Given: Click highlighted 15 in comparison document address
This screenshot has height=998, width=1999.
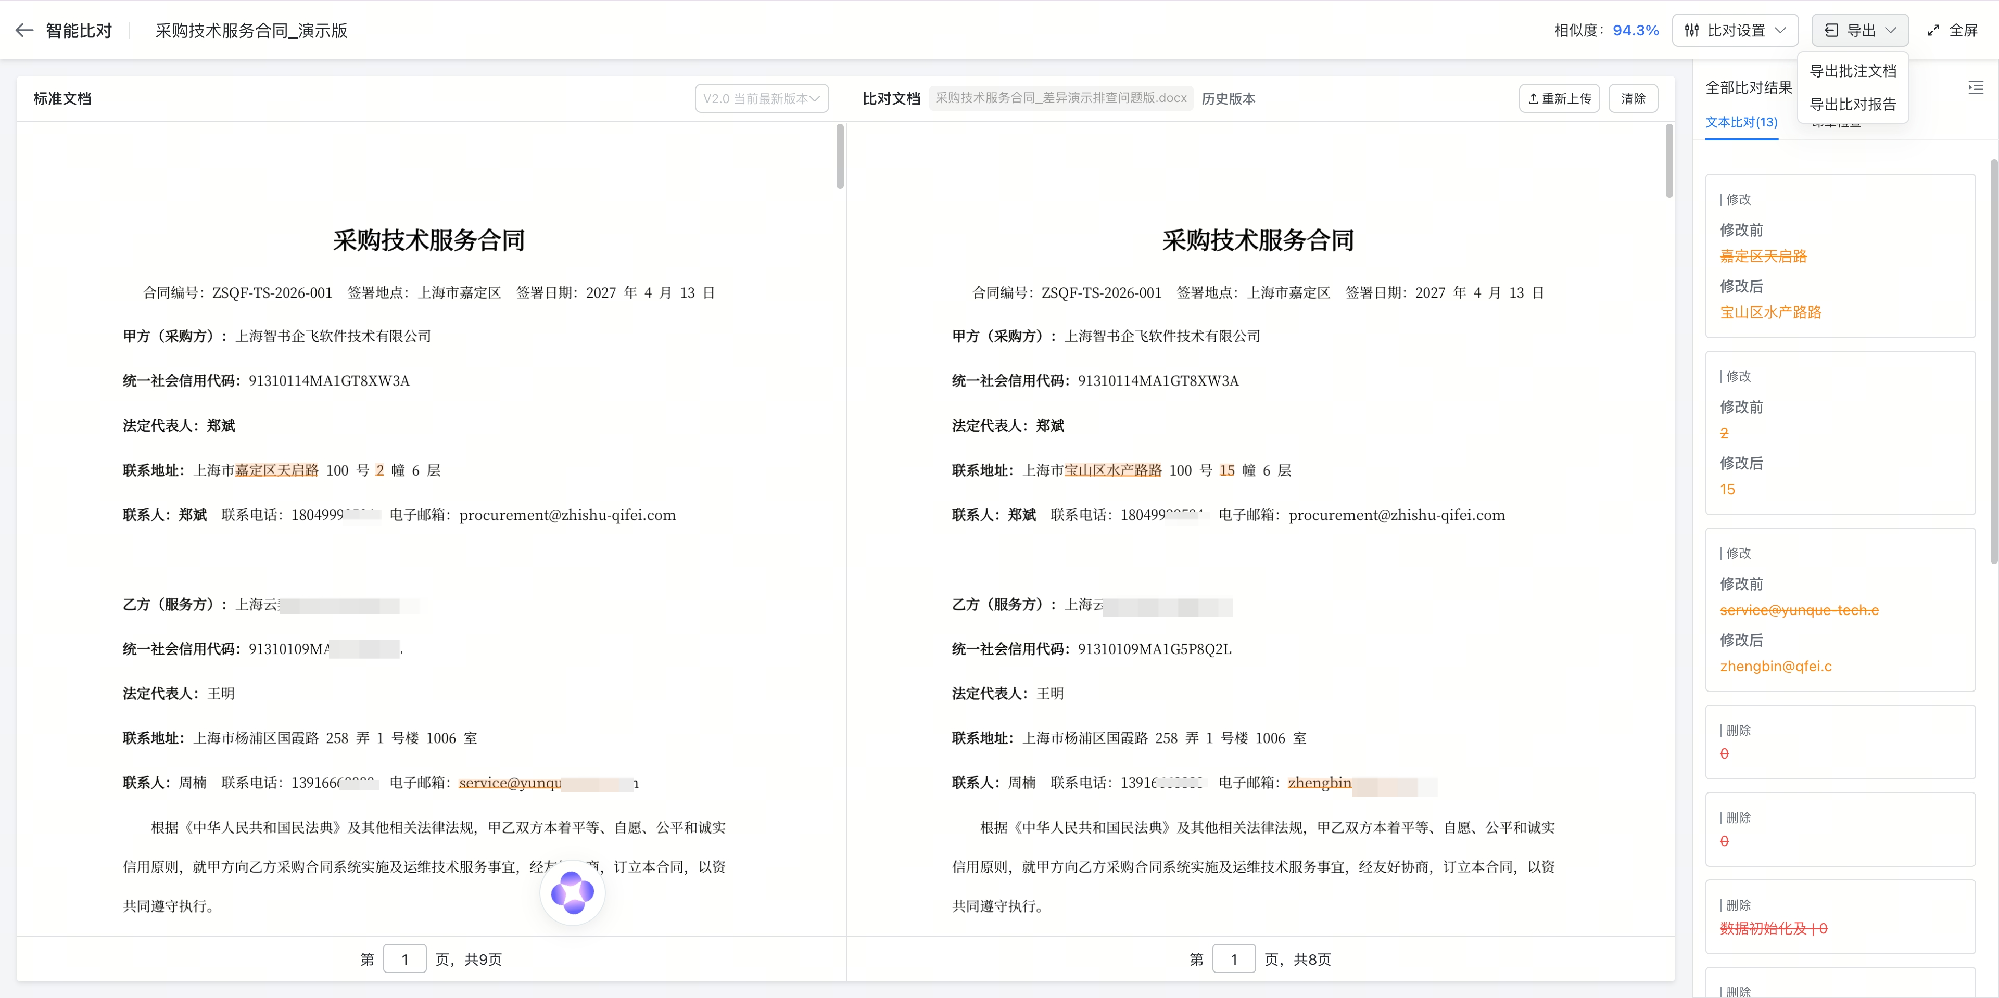Looking at the screenshot, I should pos(1227,470).
